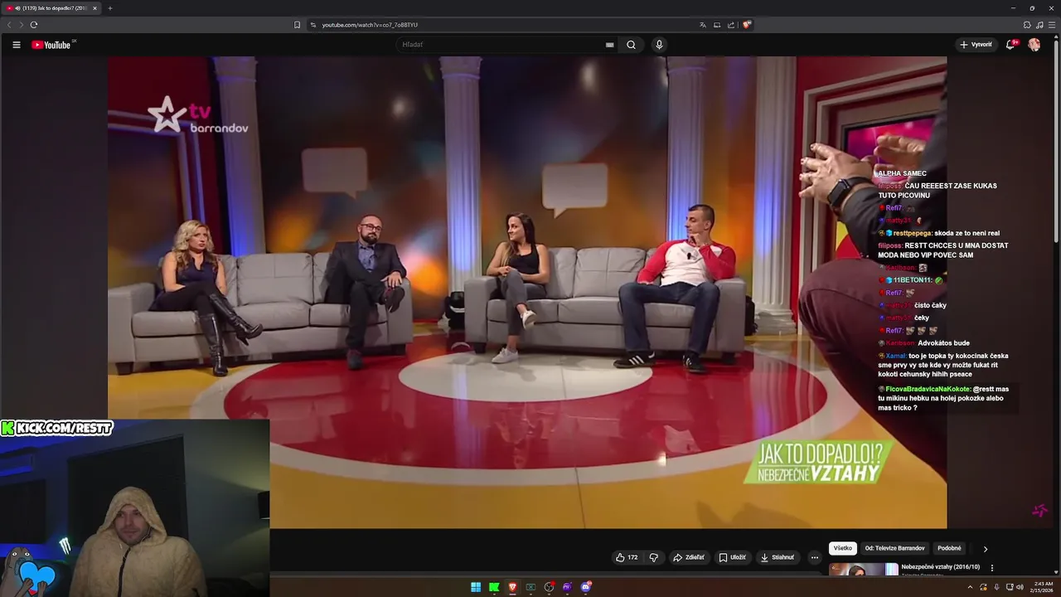Open the video's three-dot more actions
This screenshot has width=1061, height=597.
coord(815,557)
